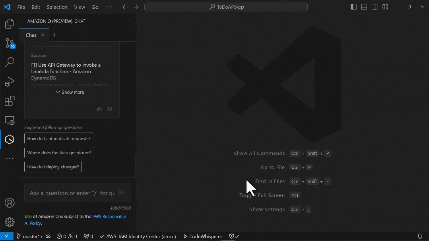Open notifications bell
Viewport: 429px width, 241px height.
click(x=420, y=236)
